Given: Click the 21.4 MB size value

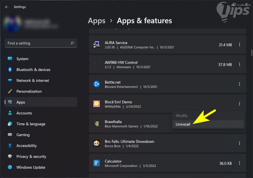Looking at the screenshot, I should (x=225, y=45).
